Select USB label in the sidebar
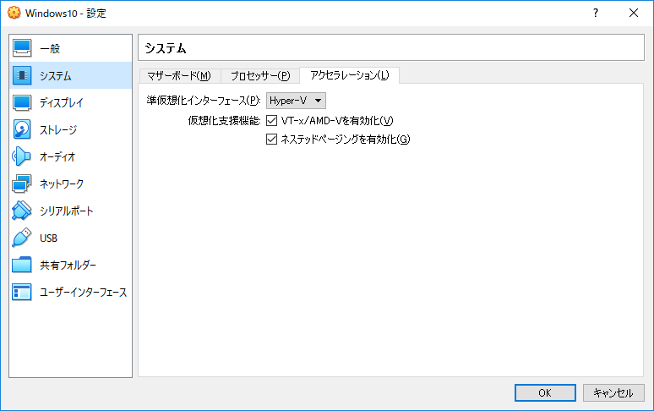 [x=48, y=238]
